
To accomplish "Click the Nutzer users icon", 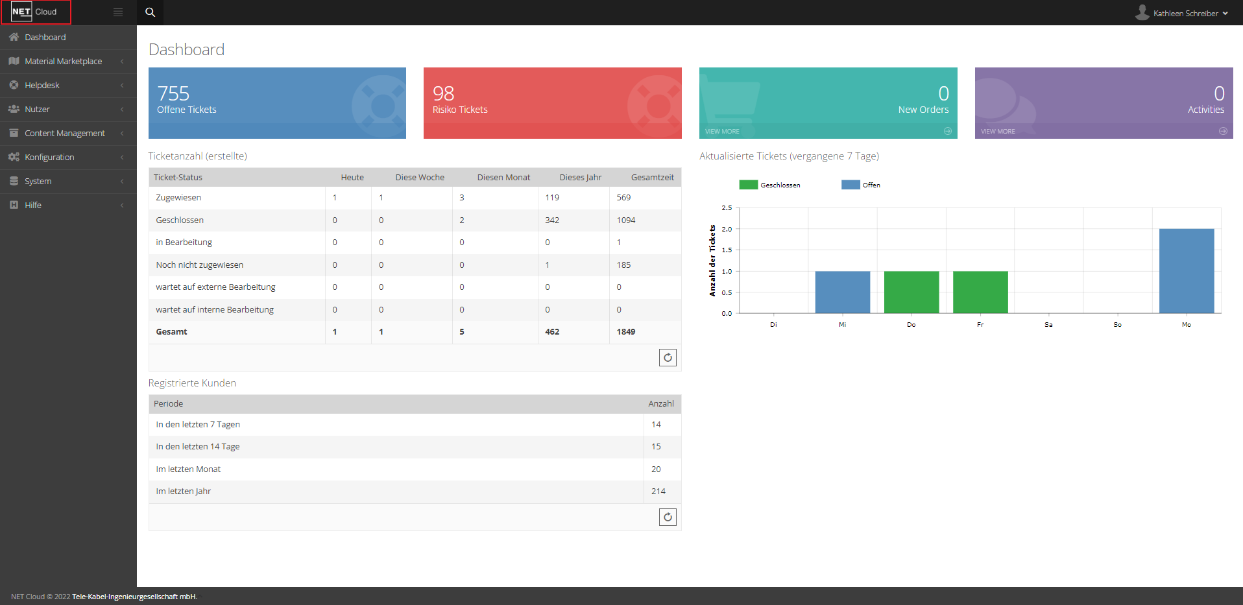I will pos(14,109).
